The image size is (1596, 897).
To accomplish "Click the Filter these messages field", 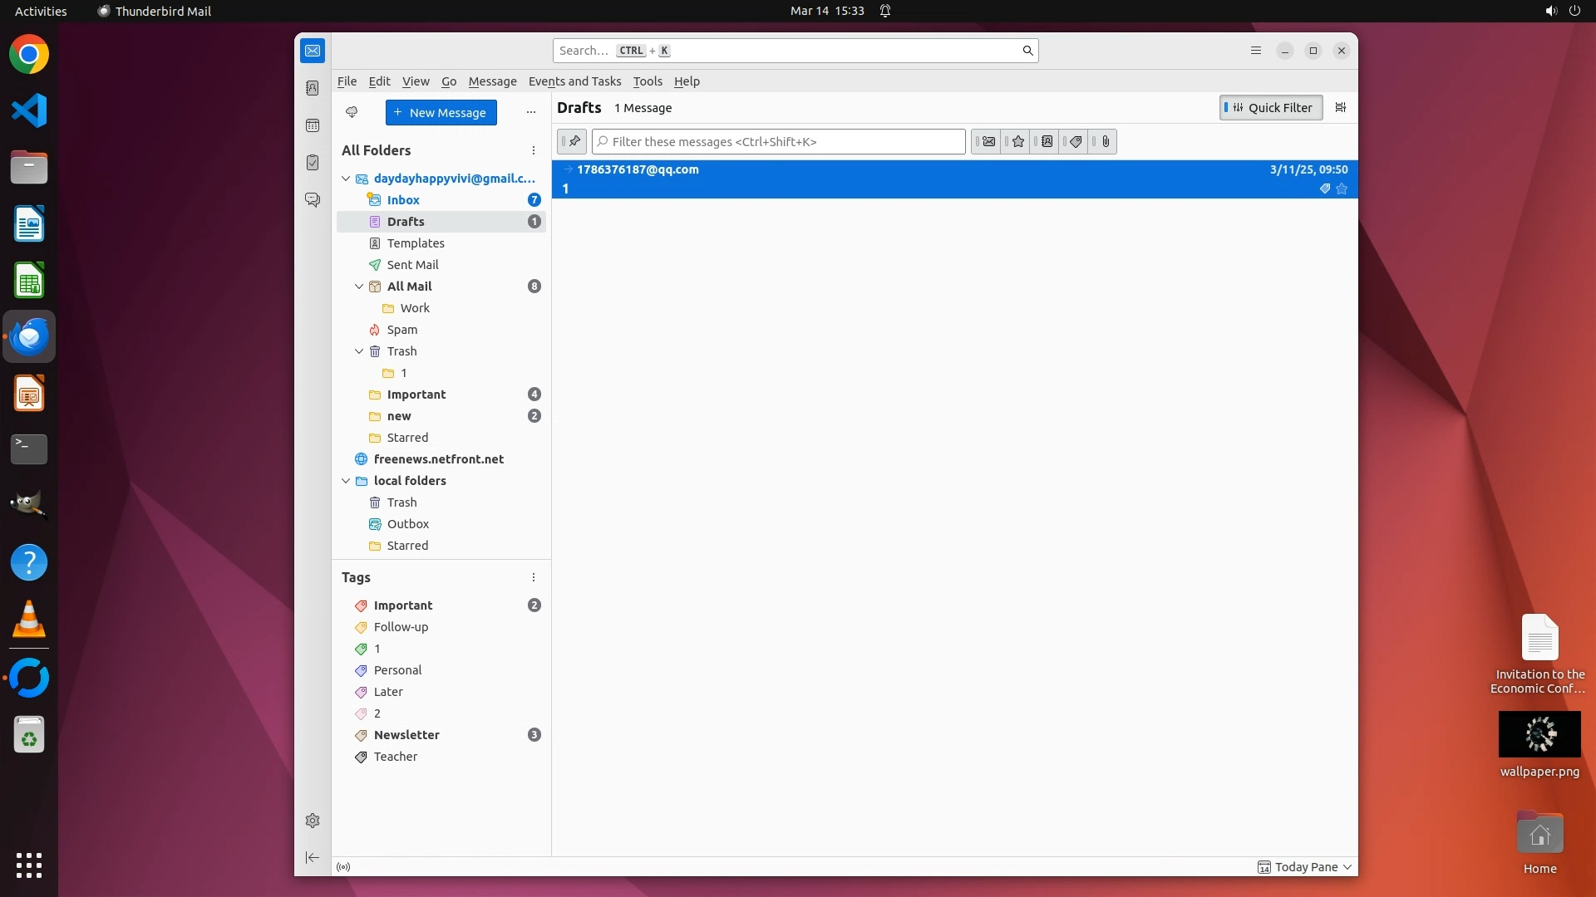I will click(779, 141).
